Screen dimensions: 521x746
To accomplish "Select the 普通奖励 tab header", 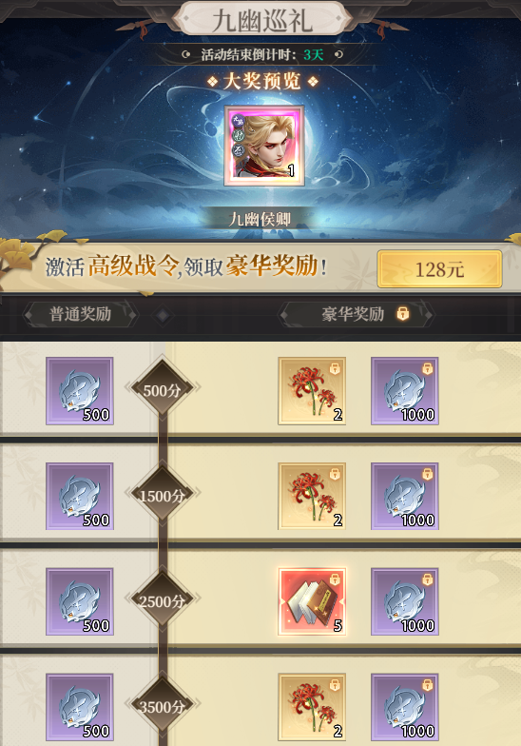I will click(x=80, y=314).
